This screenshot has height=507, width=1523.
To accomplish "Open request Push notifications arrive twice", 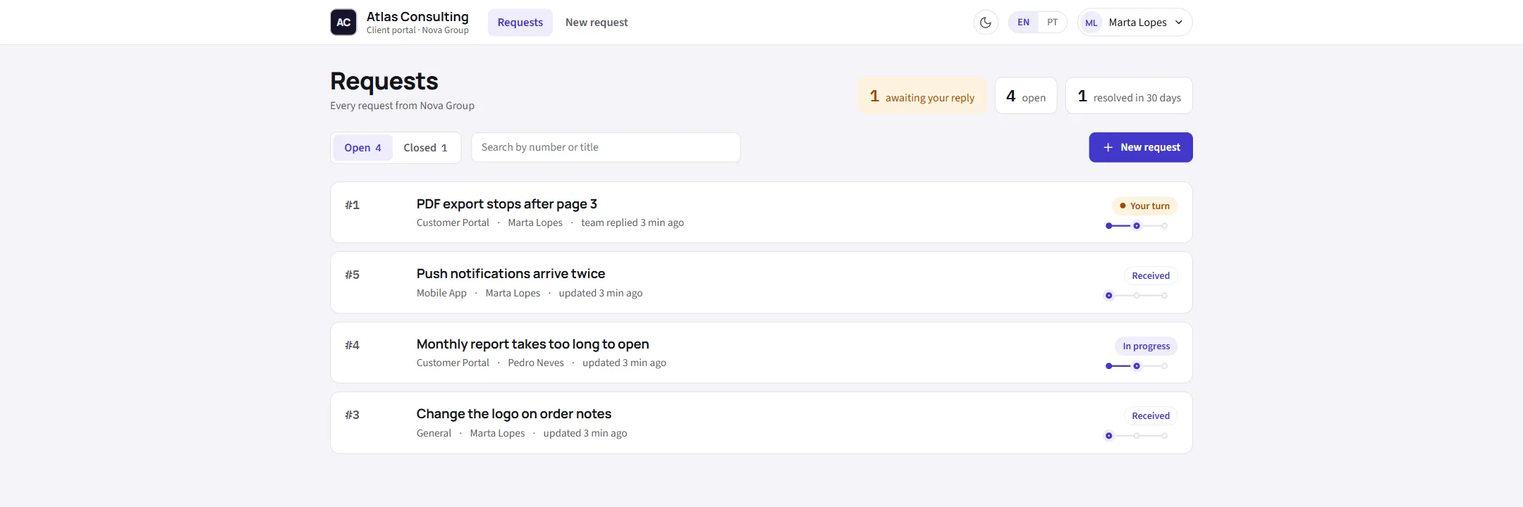I will [x=761, y=282].
